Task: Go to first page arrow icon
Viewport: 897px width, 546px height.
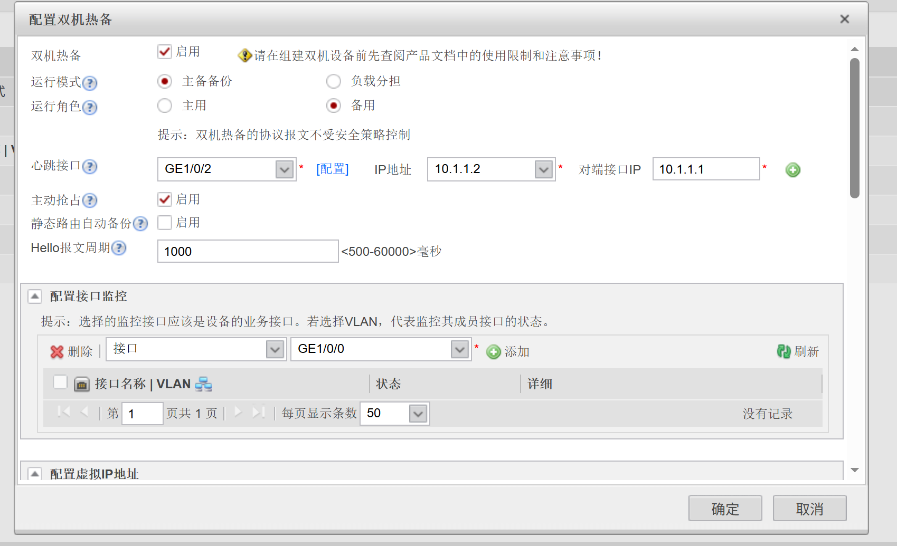Action: tap(64, 412)
